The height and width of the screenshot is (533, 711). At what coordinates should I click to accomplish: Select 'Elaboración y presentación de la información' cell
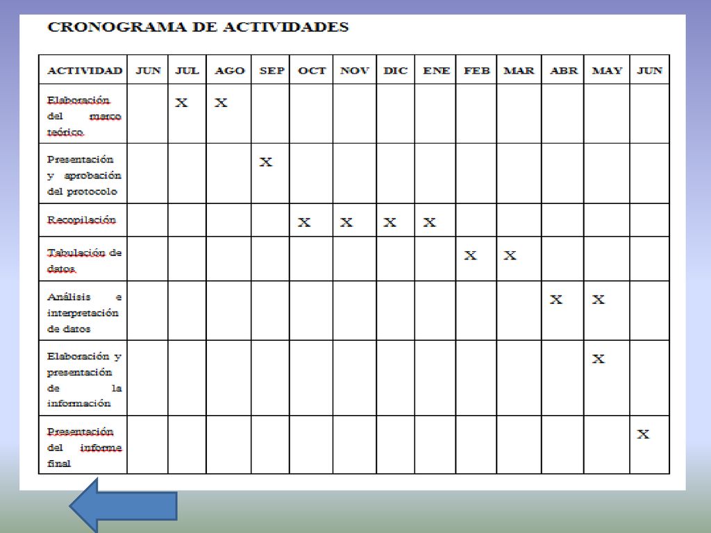(83, 378)
